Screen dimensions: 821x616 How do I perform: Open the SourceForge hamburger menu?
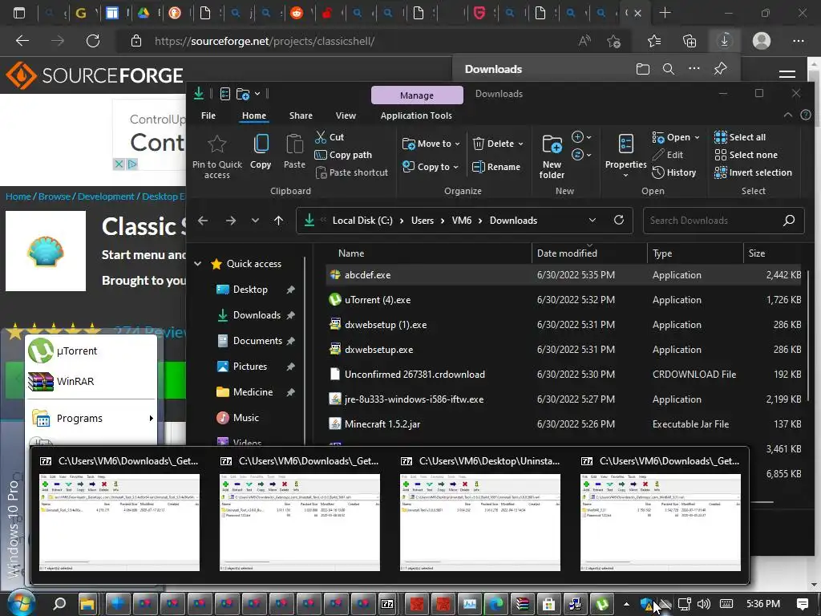[787, 74]
